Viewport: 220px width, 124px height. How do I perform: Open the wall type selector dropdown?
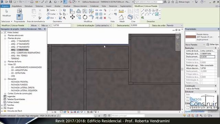(x=219, y=37)
